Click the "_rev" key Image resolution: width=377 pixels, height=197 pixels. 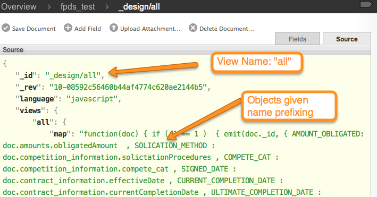(x=28, y=87)
